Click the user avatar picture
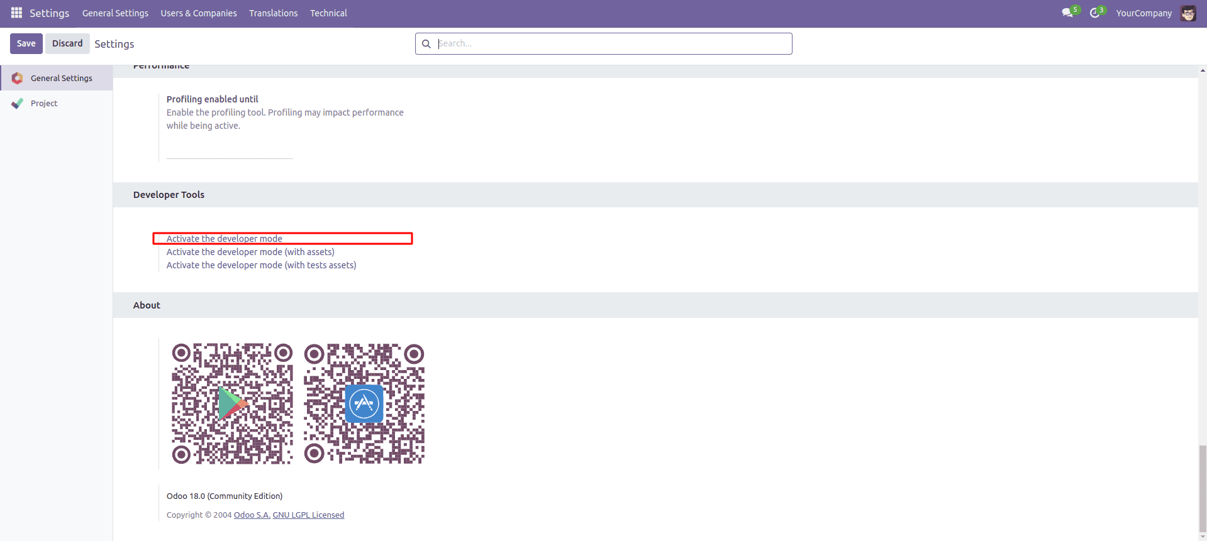The height and width of the screenshot is (541, 1207). tap(1188, 13)
